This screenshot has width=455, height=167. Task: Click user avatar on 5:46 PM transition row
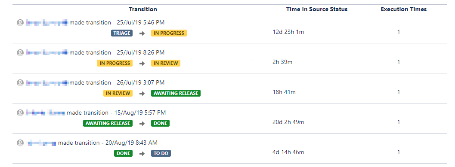point(20,23)
